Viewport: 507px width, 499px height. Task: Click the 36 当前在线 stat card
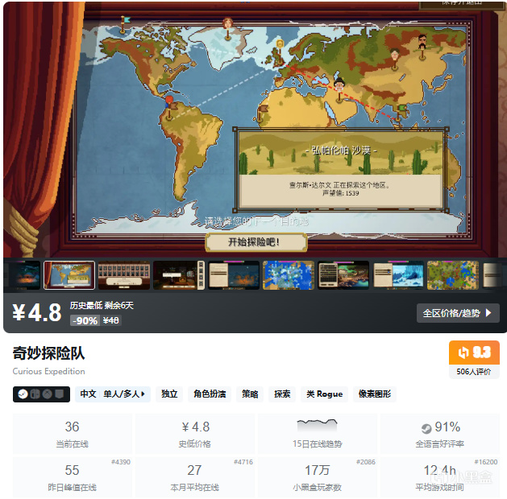tap(72, 434)
